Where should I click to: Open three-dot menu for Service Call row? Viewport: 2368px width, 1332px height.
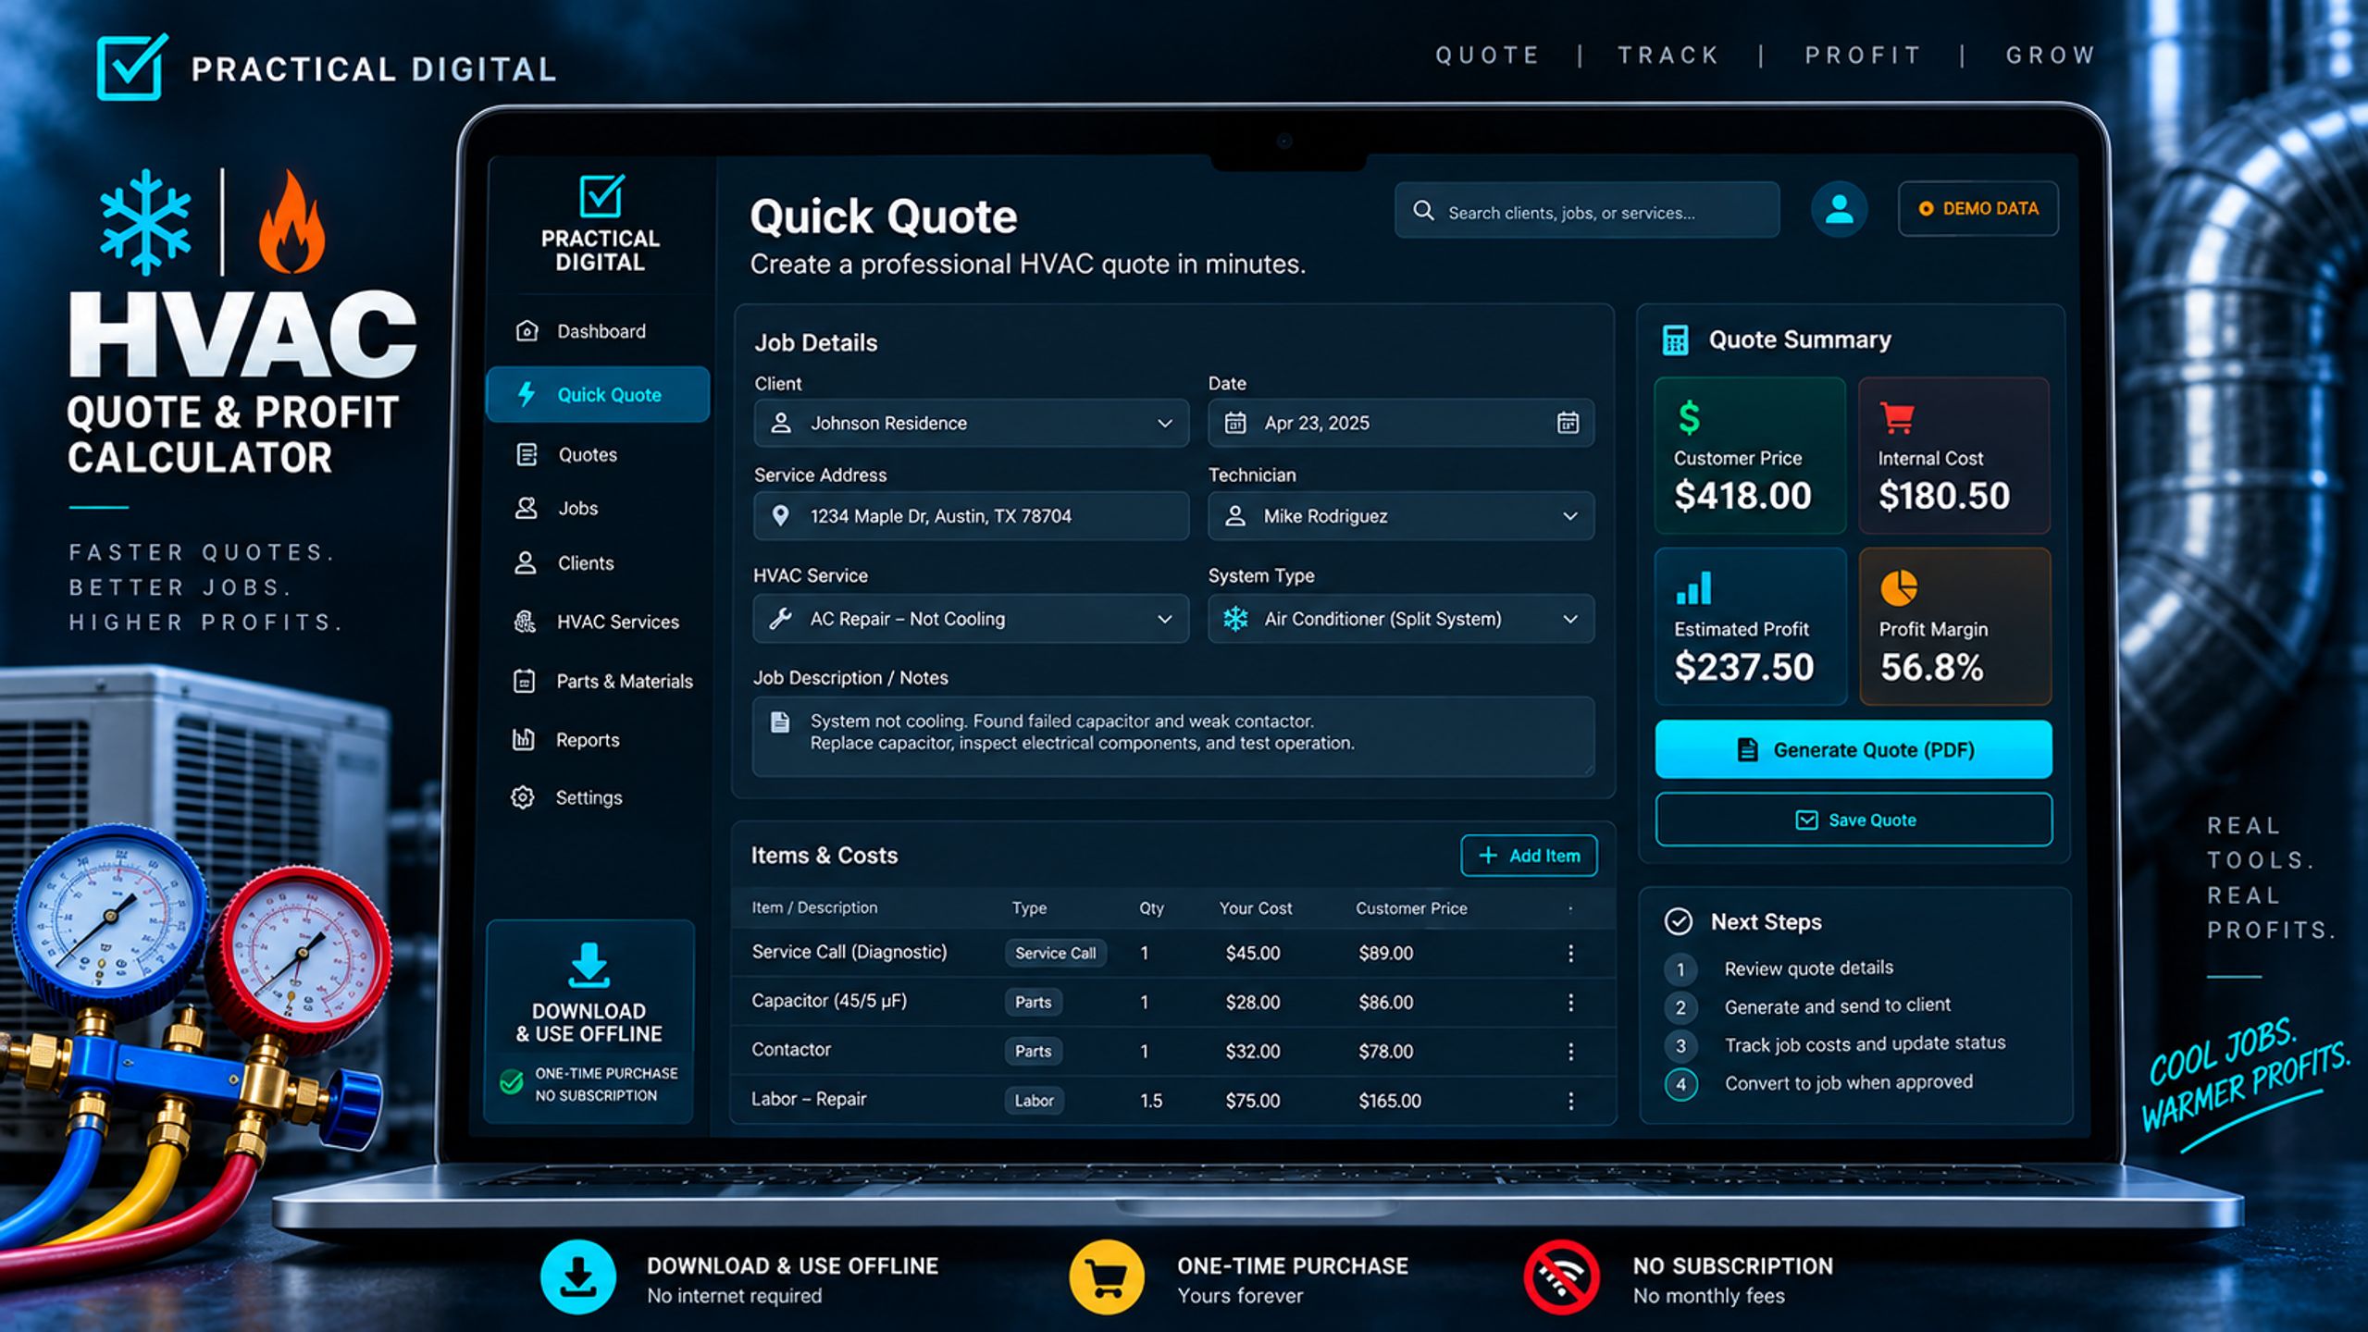tap(1570, 953)
